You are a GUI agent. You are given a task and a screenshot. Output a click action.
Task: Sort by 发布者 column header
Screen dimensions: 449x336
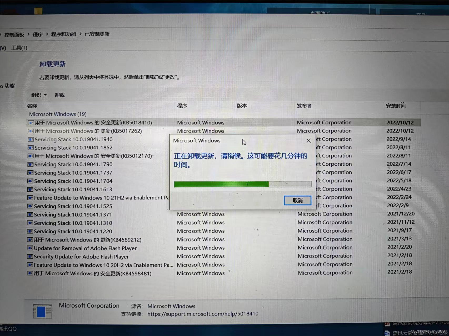point(304,106)
